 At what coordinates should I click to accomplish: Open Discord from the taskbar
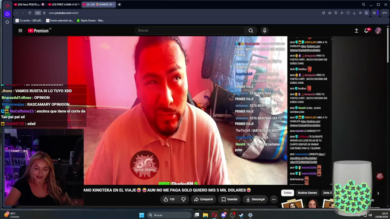pos(224,215)
